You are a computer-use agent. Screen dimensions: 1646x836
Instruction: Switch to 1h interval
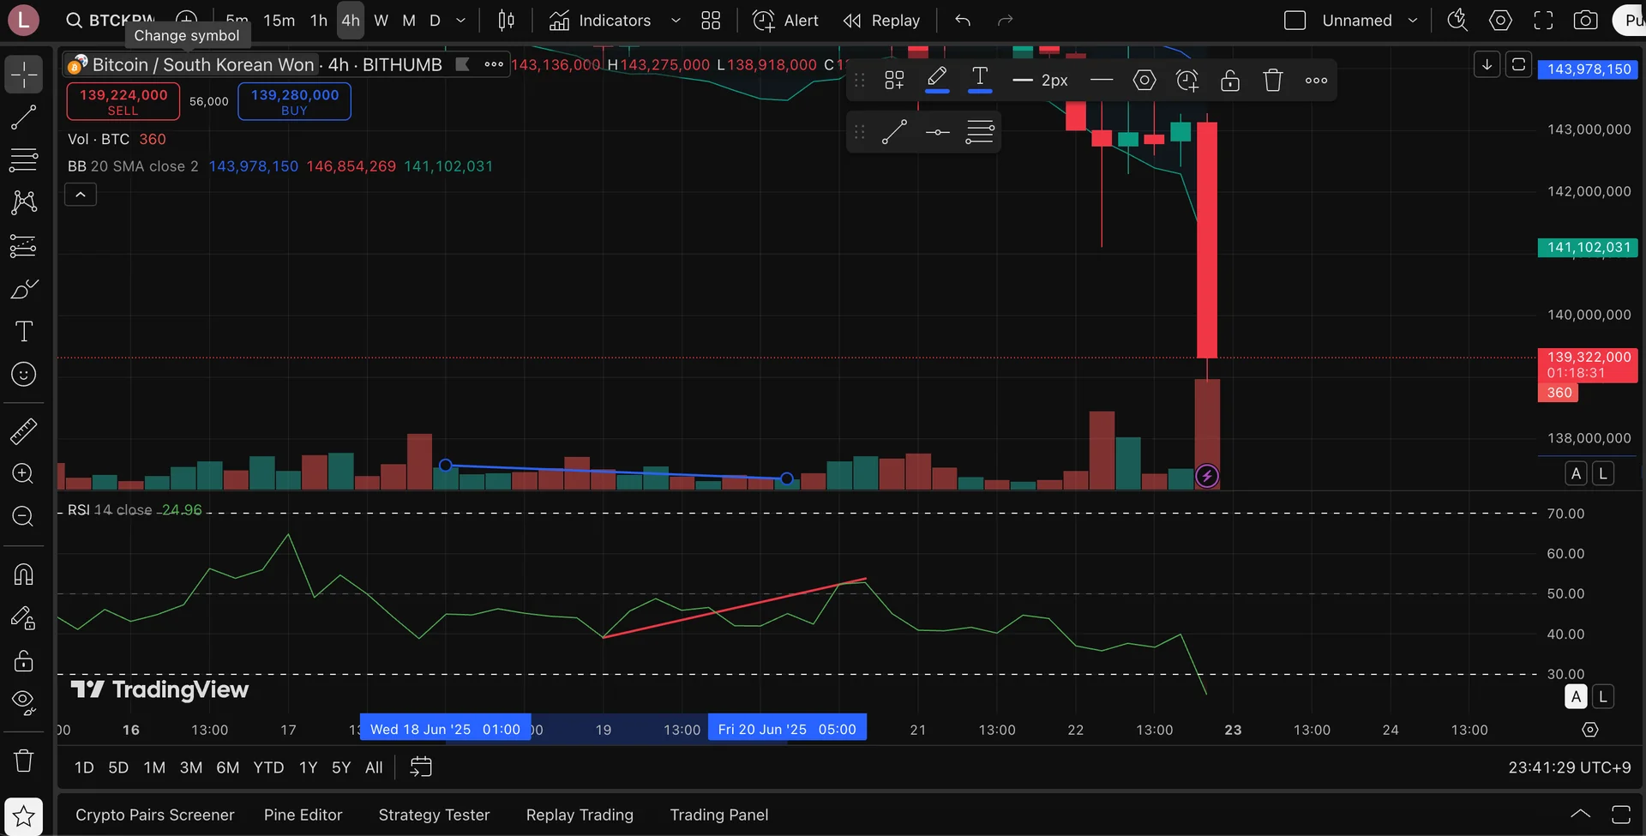pos(319,20)
